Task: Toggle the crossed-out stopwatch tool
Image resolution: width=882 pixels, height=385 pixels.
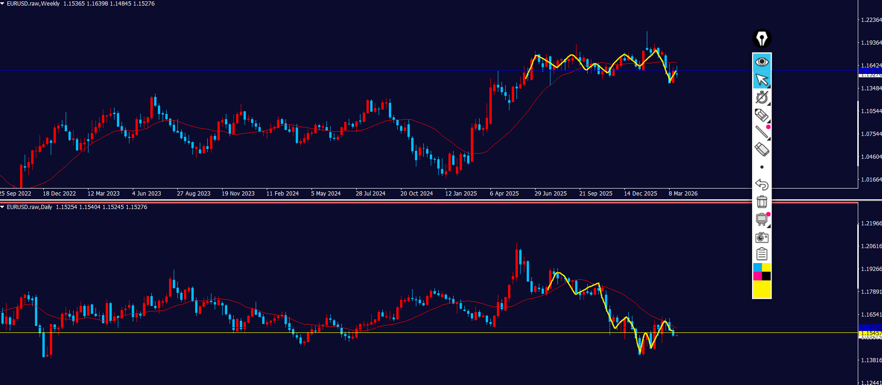Action: 762,97
